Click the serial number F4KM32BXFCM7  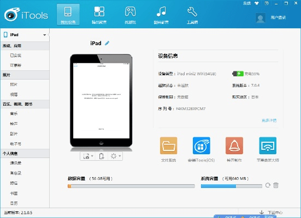(x=191, y=109)
